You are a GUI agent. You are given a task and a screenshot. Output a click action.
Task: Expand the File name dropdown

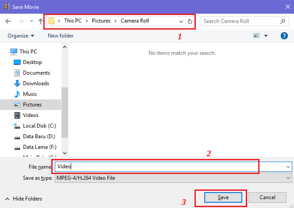pyautogui.click(x=288, y=166)
